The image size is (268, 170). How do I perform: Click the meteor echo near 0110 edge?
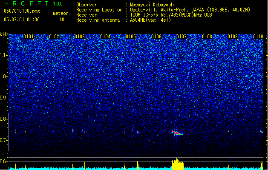[262, 132]
